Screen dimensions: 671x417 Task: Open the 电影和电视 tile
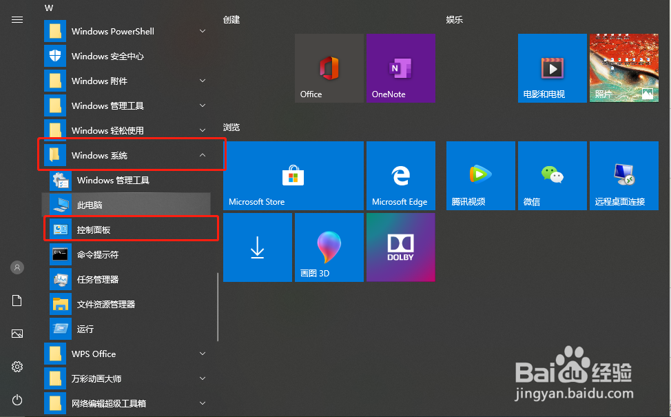[552, 68]
